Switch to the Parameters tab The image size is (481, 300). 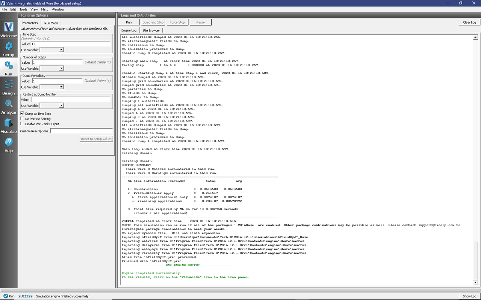click(x=30, y=23)
